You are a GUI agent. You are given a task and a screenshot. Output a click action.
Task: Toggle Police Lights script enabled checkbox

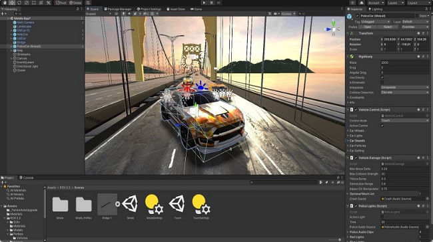pyautogui.click(x=356, y=206)
